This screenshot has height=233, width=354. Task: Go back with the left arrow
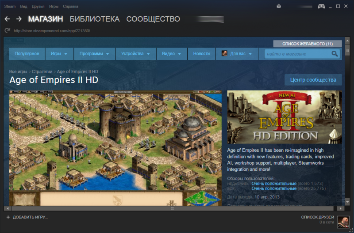[7, 19]
